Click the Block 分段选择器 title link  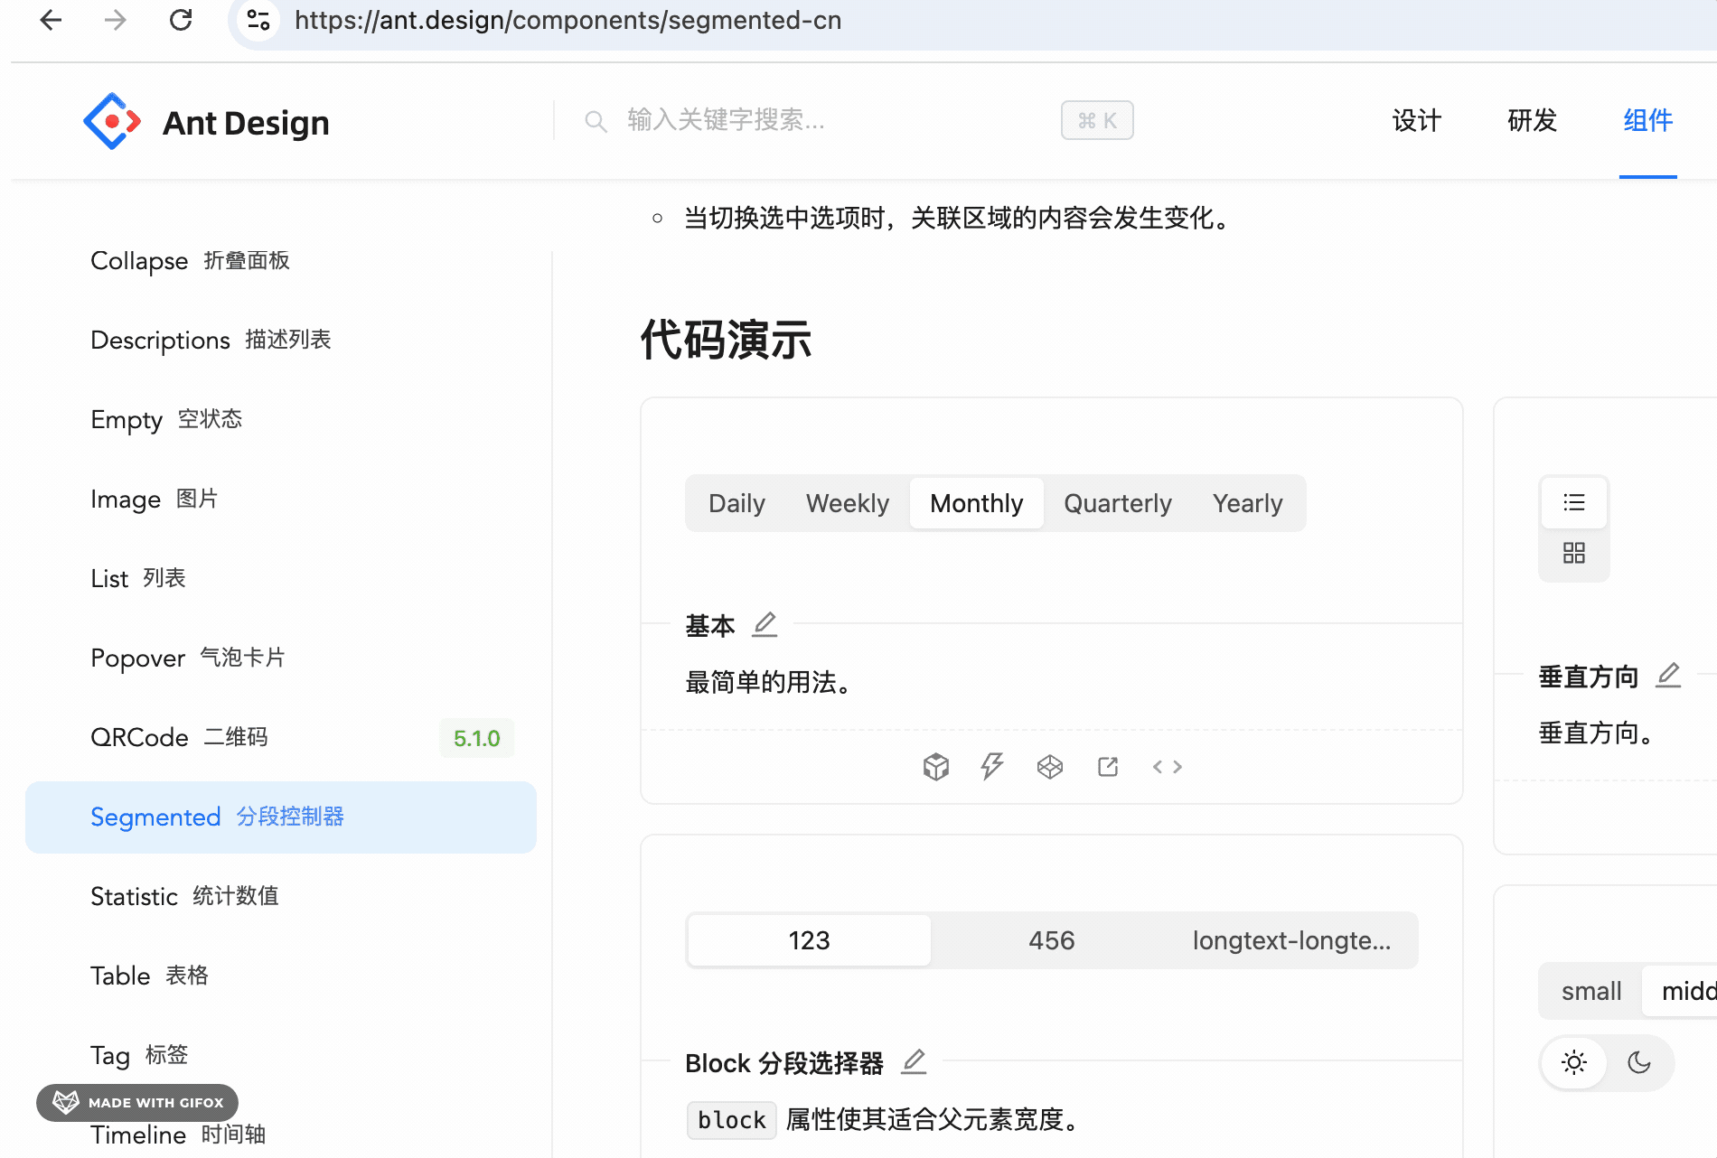pos(784,1063)
